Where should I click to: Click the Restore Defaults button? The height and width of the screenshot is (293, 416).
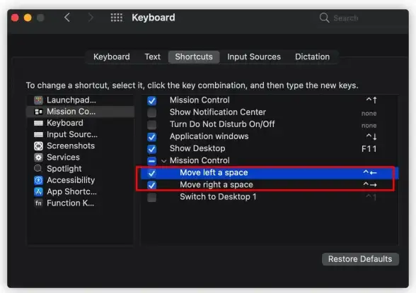[x=360, y=259]
